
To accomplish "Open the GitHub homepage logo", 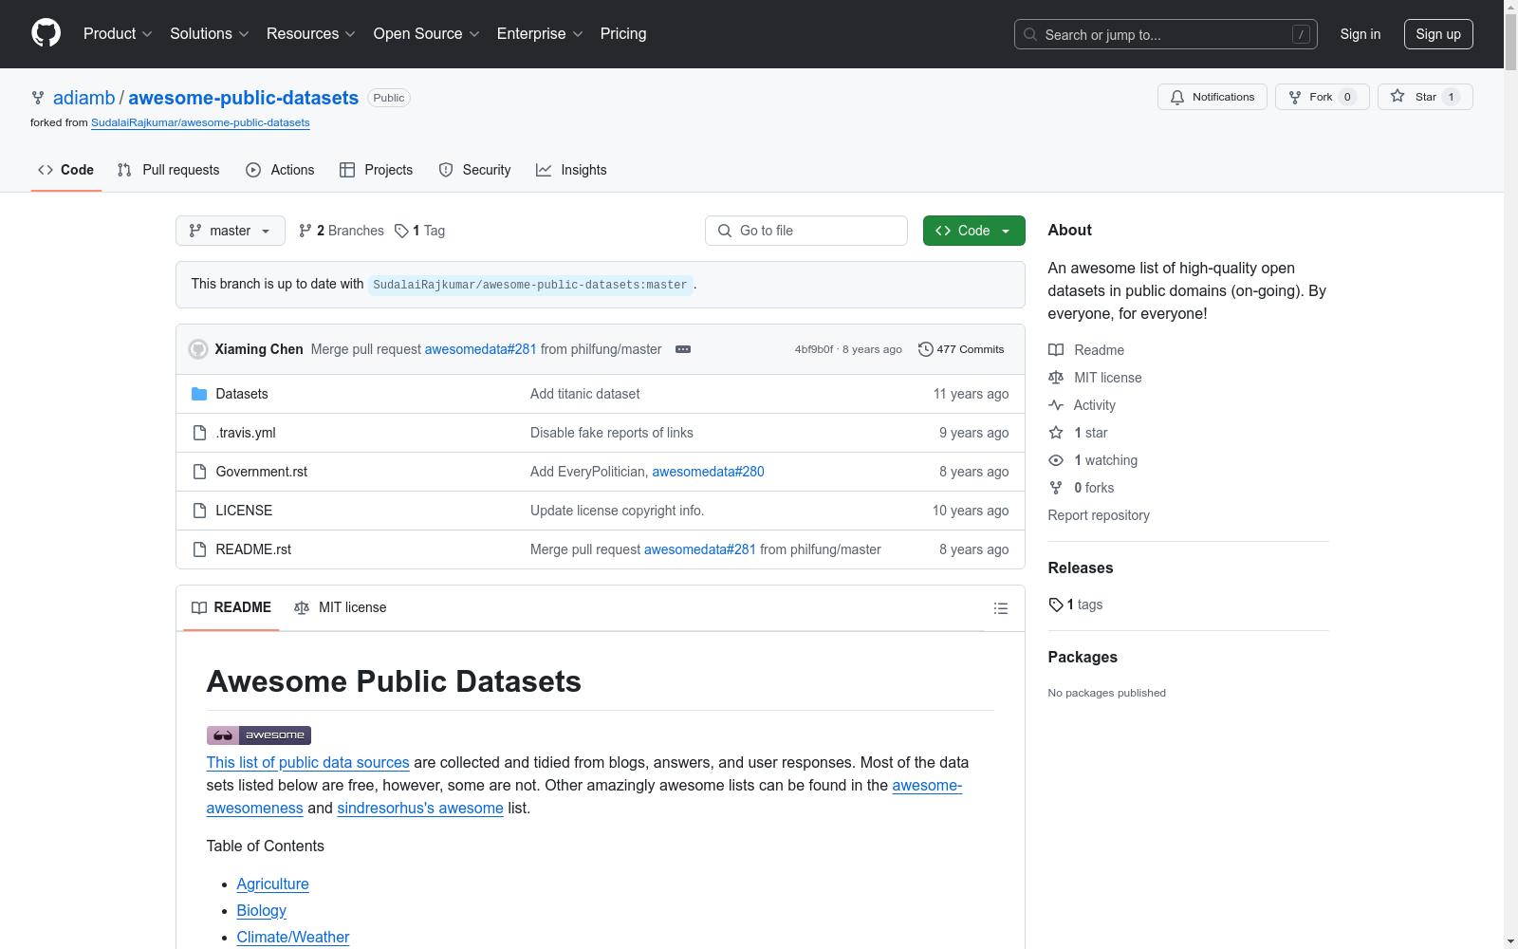I will tap(46, 33).
